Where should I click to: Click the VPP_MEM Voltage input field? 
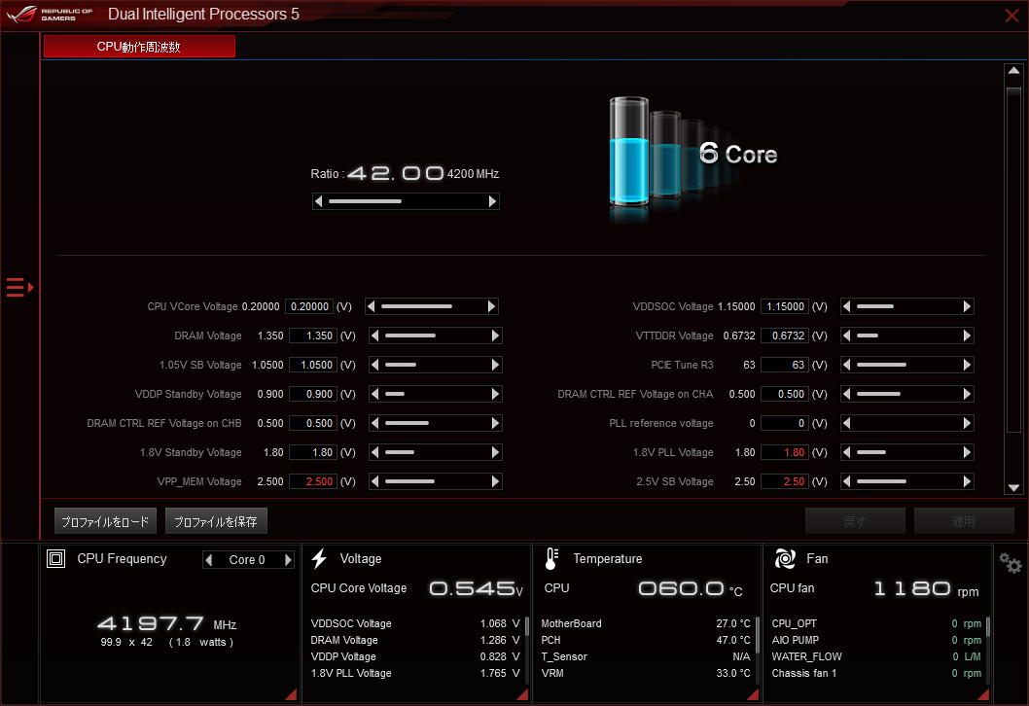pos(313,481)
